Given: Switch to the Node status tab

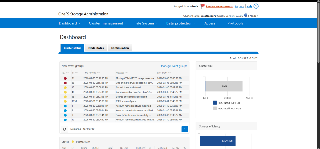Looking at the screenshot, I should 96,48.
